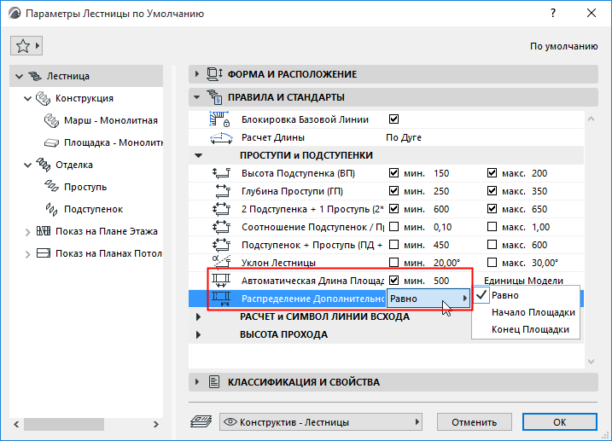The width and height of the screenshot is (612, 441).
Task: Click the layer icon beside Конструктив - Лестницы
Action: [x=201, y=421]
